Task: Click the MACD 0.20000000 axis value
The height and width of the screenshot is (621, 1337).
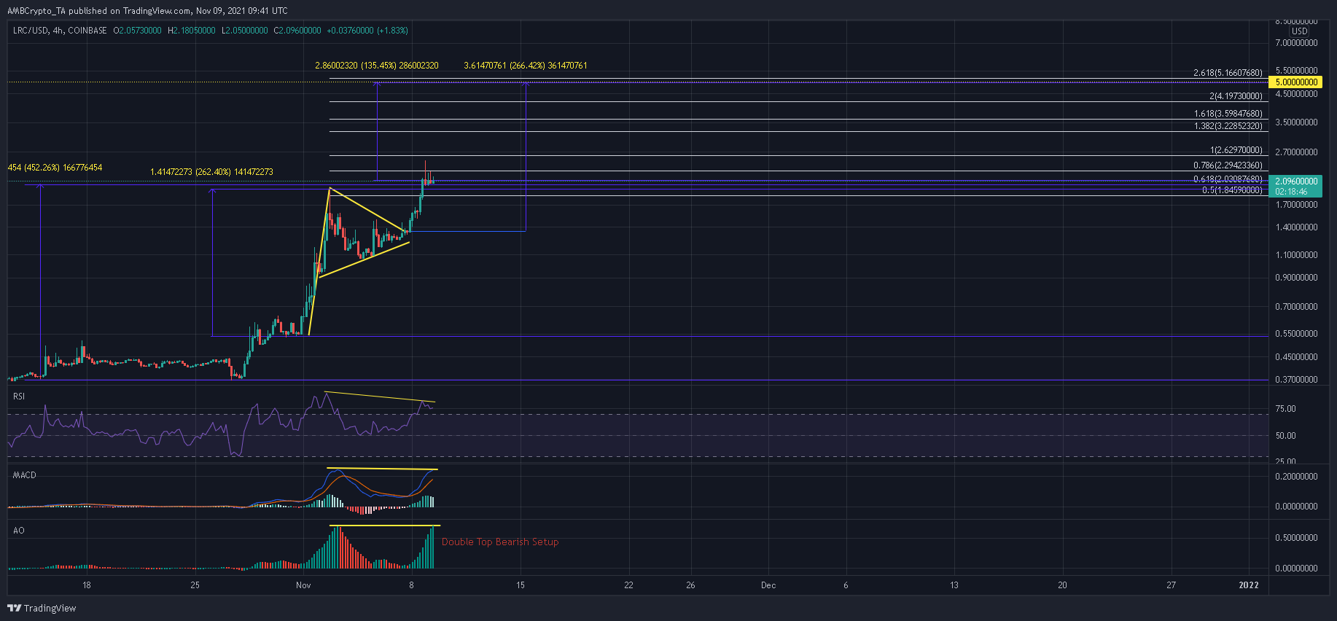Action: (1296, 477)
